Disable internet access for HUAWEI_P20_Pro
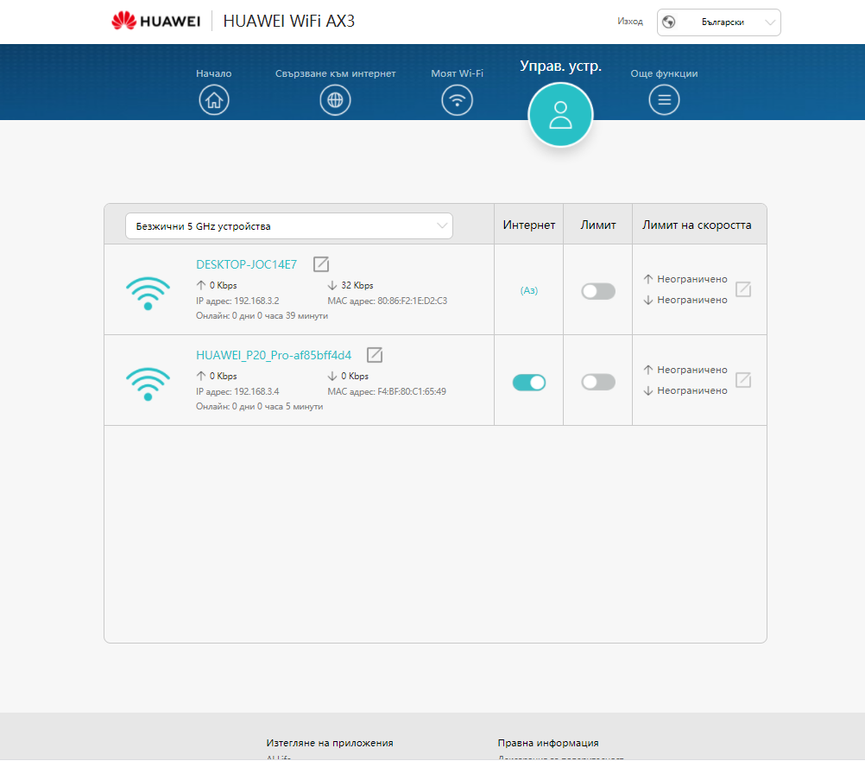The image size is (865, 761). [x=529, y=383]
